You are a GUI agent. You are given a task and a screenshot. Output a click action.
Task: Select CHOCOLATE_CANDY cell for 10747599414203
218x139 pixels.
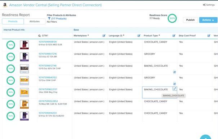[160, 116]
